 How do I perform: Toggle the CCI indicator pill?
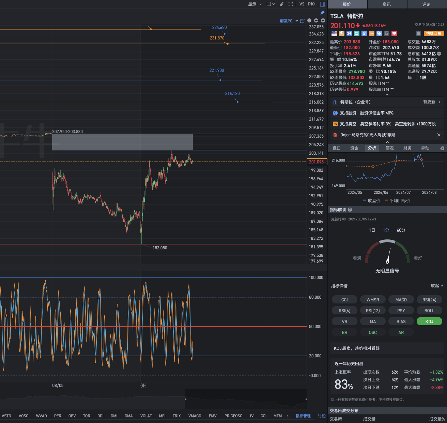pyautogui.click(x=344, y=300)
